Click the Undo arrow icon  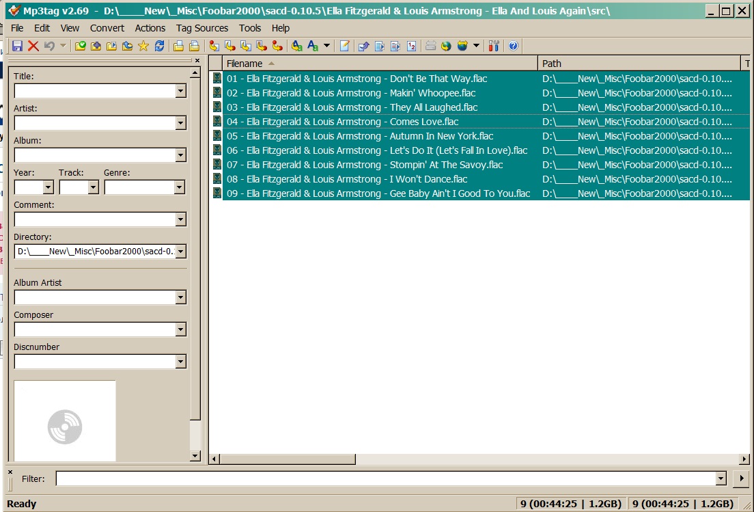pos(49,46)
